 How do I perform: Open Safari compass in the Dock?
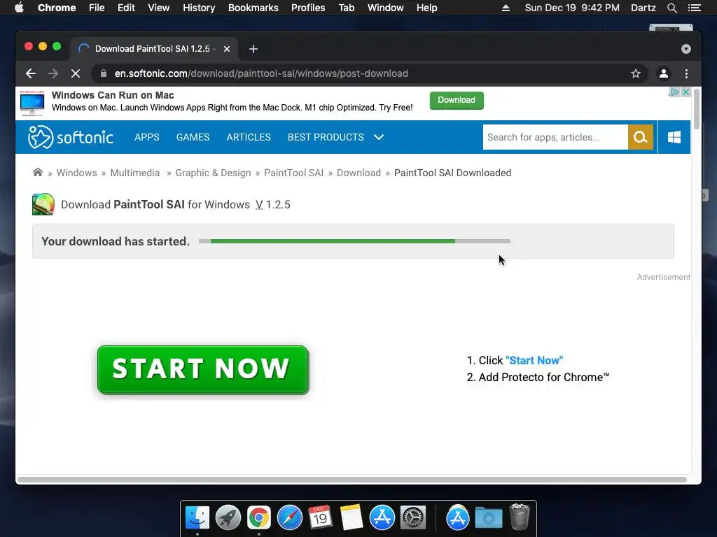pos(289,518)
